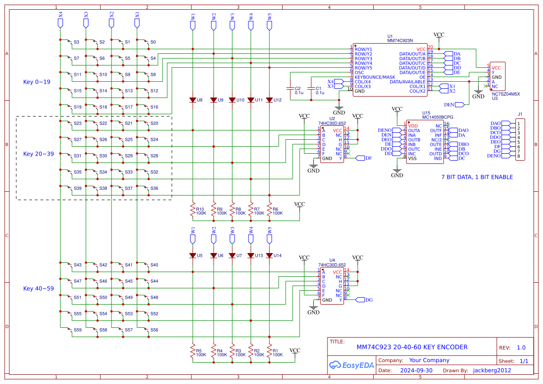Screen dimensions: 543x384
Task: Select the MC14050BCPG buffer U15
Action: pos(425,142)
